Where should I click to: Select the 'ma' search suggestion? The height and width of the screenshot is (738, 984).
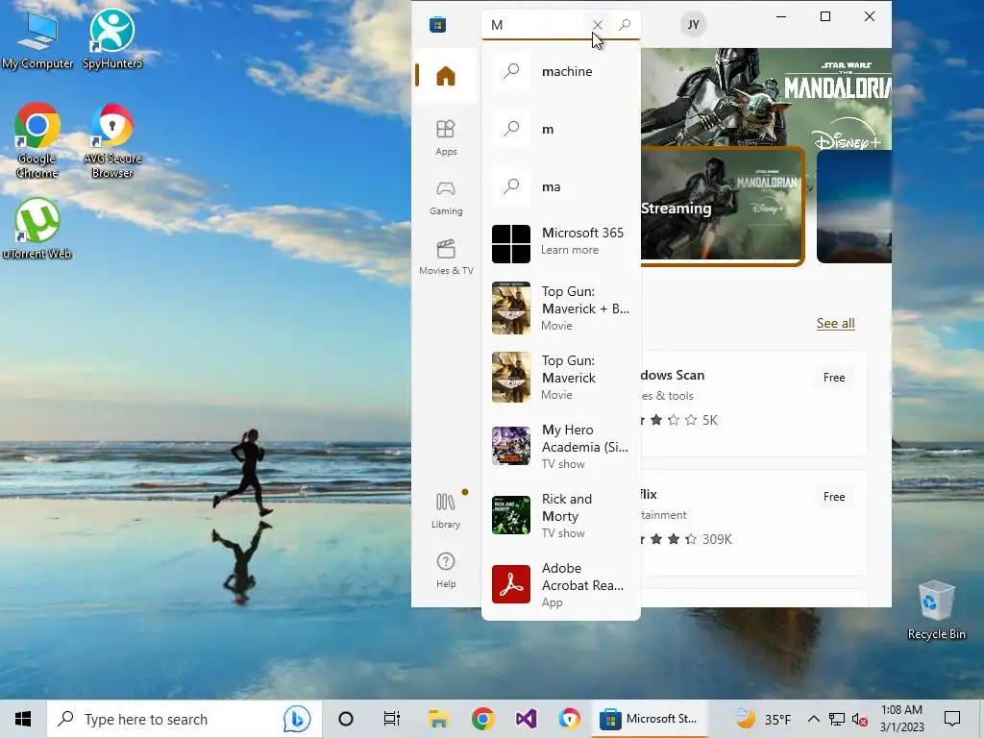click(x=561, y=186)
